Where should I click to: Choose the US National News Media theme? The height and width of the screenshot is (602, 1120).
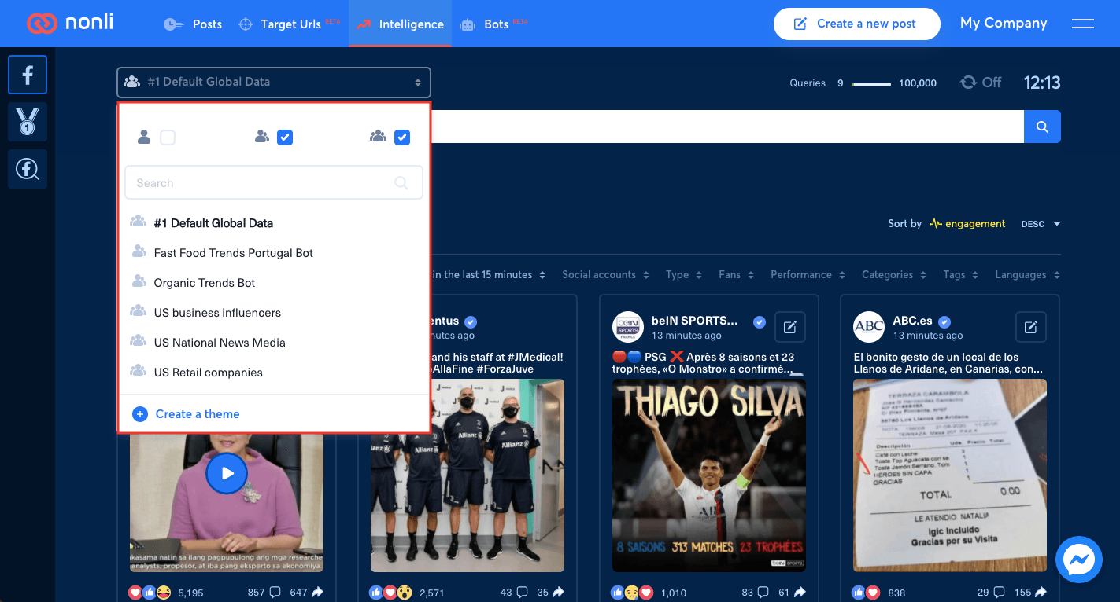coord(274,343)
